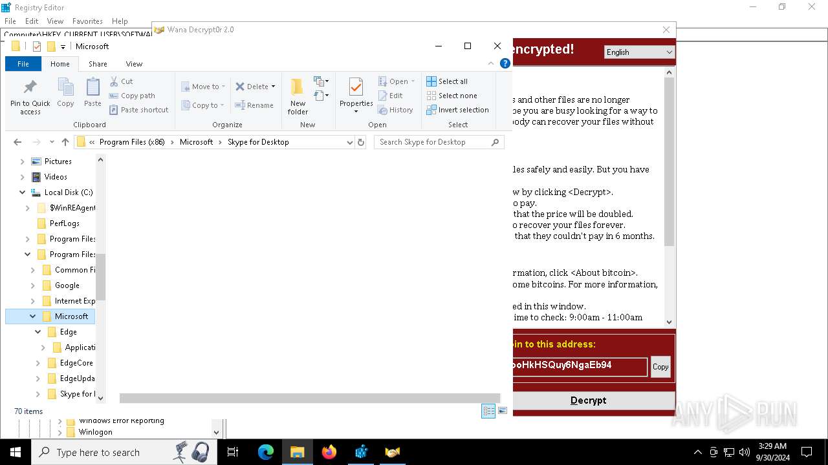This screenshot has height=465, width=828.
Task: Open the Move to dropdown
Action: (203, 87)
